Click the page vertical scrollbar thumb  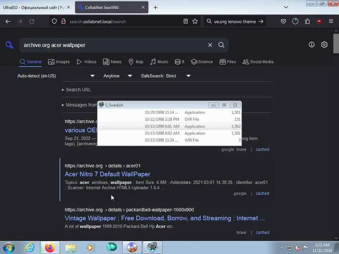click(336, 43)
